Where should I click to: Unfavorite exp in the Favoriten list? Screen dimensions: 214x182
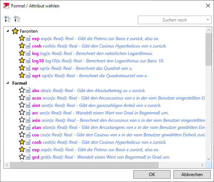click(22, 38)
